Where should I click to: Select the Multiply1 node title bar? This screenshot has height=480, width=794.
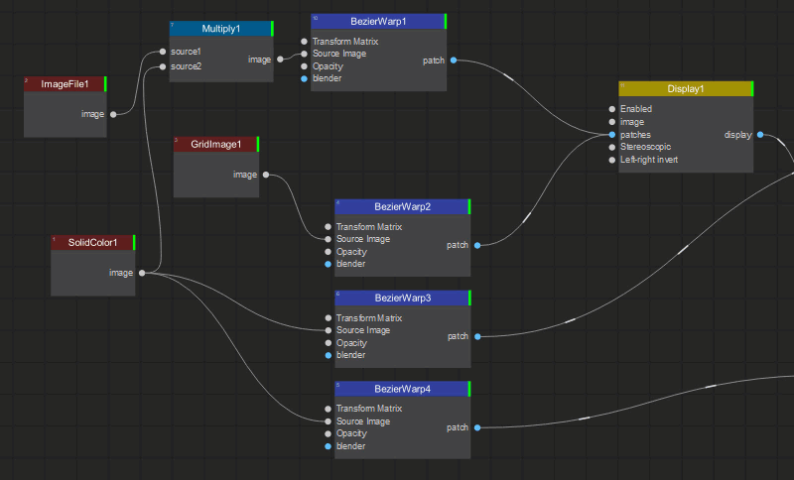tap(221, 29)
